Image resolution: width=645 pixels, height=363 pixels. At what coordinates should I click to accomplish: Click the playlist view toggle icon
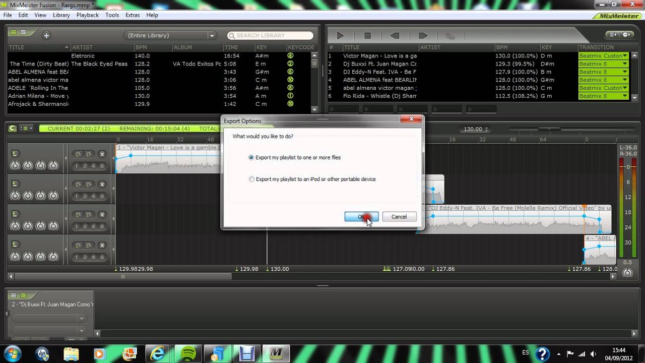[613, 34]
